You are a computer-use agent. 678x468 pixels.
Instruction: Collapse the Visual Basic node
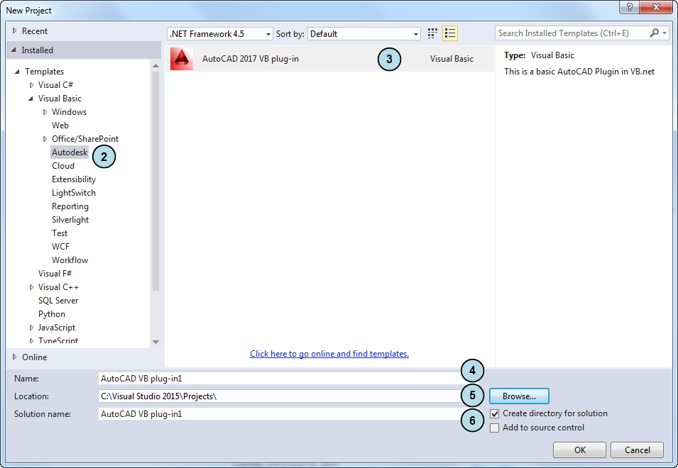click(31, 99)
